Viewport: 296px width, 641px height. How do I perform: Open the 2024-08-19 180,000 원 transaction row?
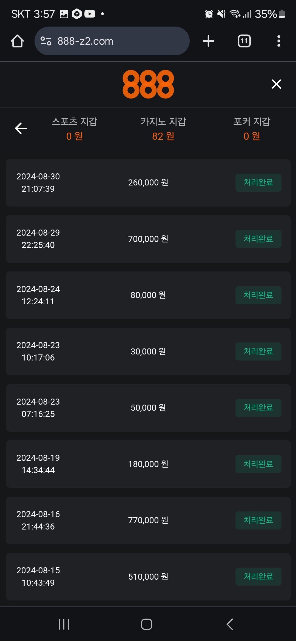[148, 464]
